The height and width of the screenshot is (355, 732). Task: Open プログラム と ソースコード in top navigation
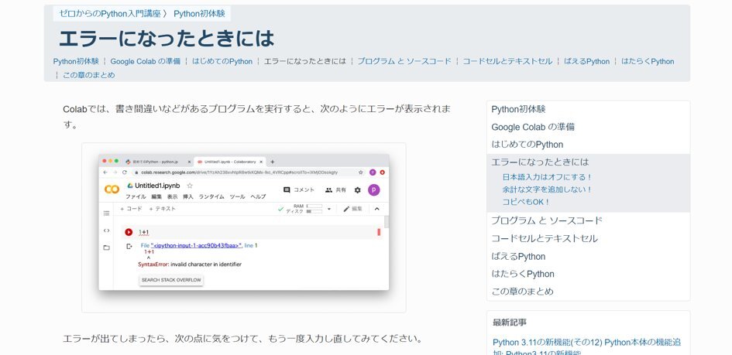pyautogui.click(x=404, y=61)
